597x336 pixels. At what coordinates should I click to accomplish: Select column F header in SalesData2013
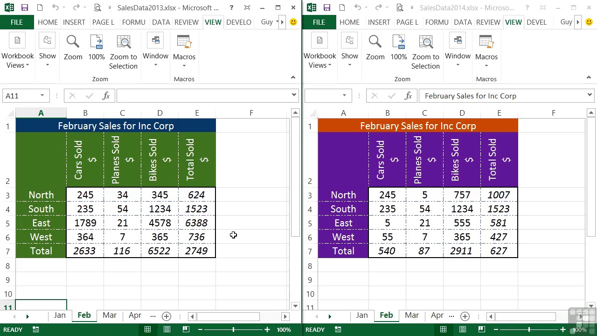(251, 113)
